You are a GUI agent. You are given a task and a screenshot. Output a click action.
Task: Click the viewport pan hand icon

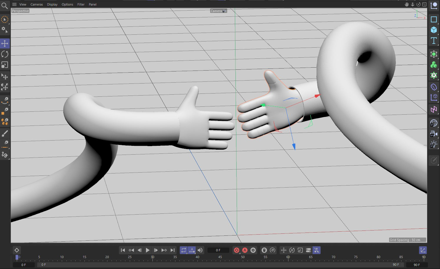coord(407,4)
